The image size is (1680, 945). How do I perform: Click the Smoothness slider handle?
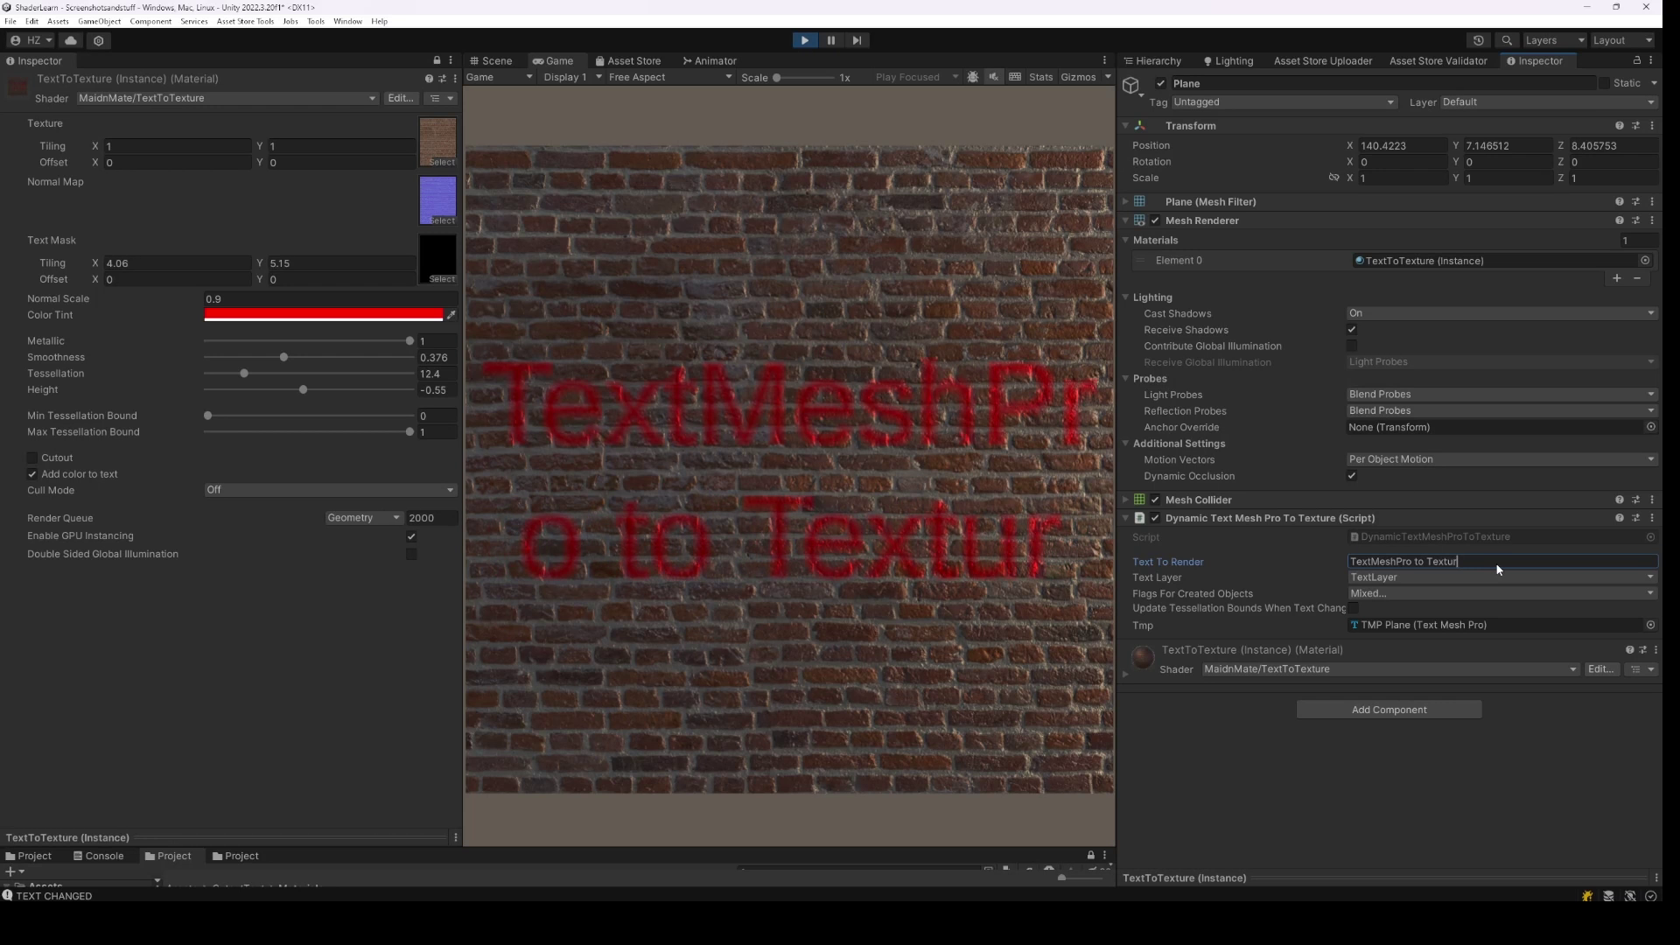[x=283, y=357]
